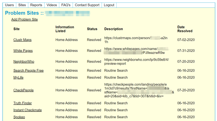The height and width of the screenshot is (121, 217).
Task: Click the Site column header
Action: 17,29
